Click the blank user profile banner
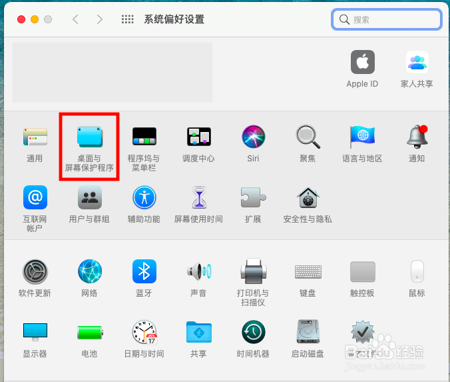Screen dimensions: 450x382 coord(112,72)
